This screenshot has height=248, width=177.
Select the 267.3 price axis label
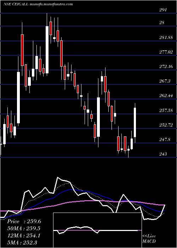tap(165, 81)
